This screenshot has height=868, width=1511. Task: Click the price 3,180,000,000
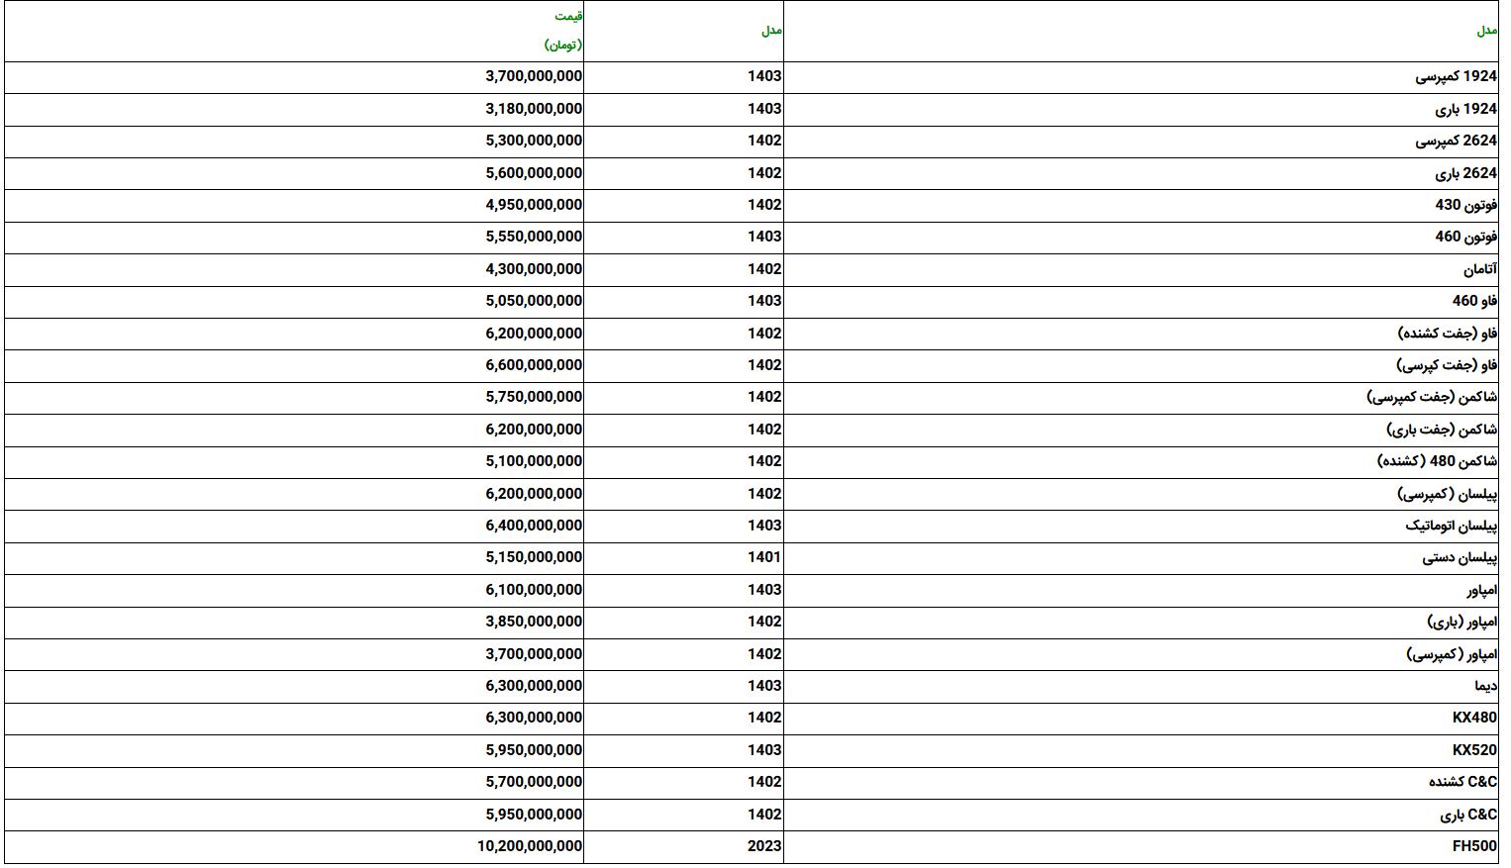tap(534, 109)
